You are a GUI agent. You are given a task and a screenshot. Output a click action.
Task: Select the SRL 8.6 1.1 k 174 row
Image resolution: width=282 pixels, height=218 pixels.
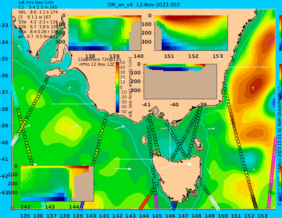[38, 12]
